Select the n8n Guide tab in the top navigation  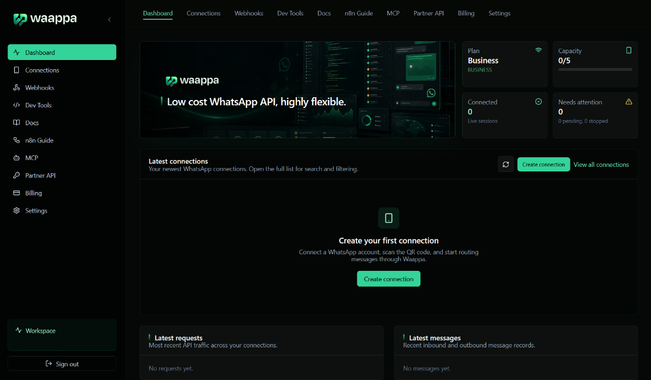(x=359, y=13)
